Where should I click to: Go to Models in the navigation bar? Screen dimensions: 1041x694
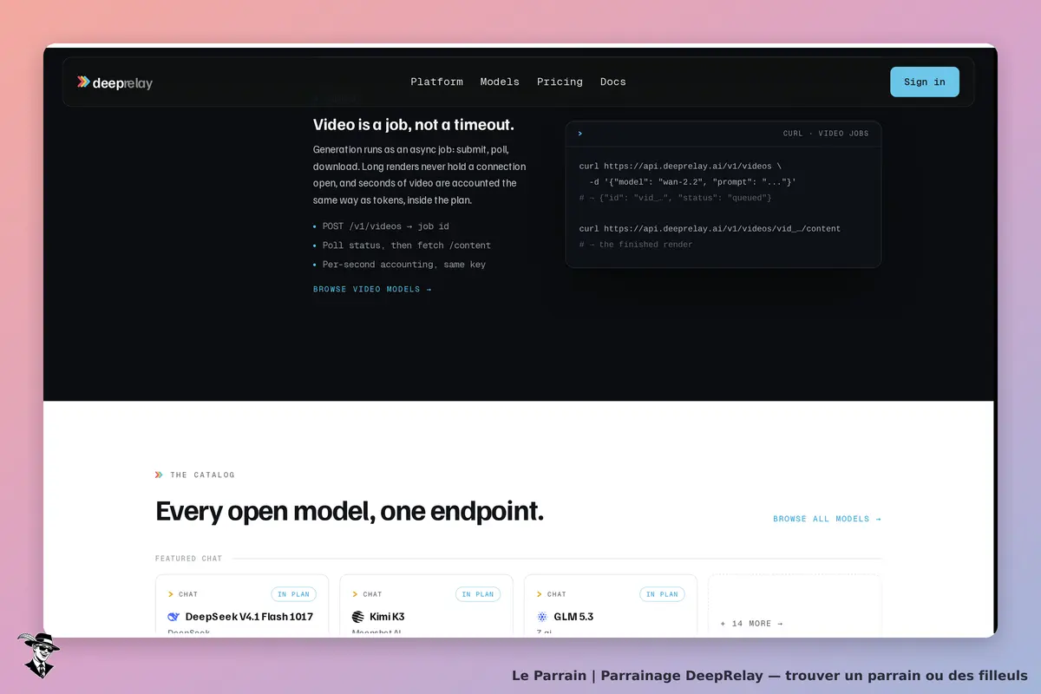[500, 82]
